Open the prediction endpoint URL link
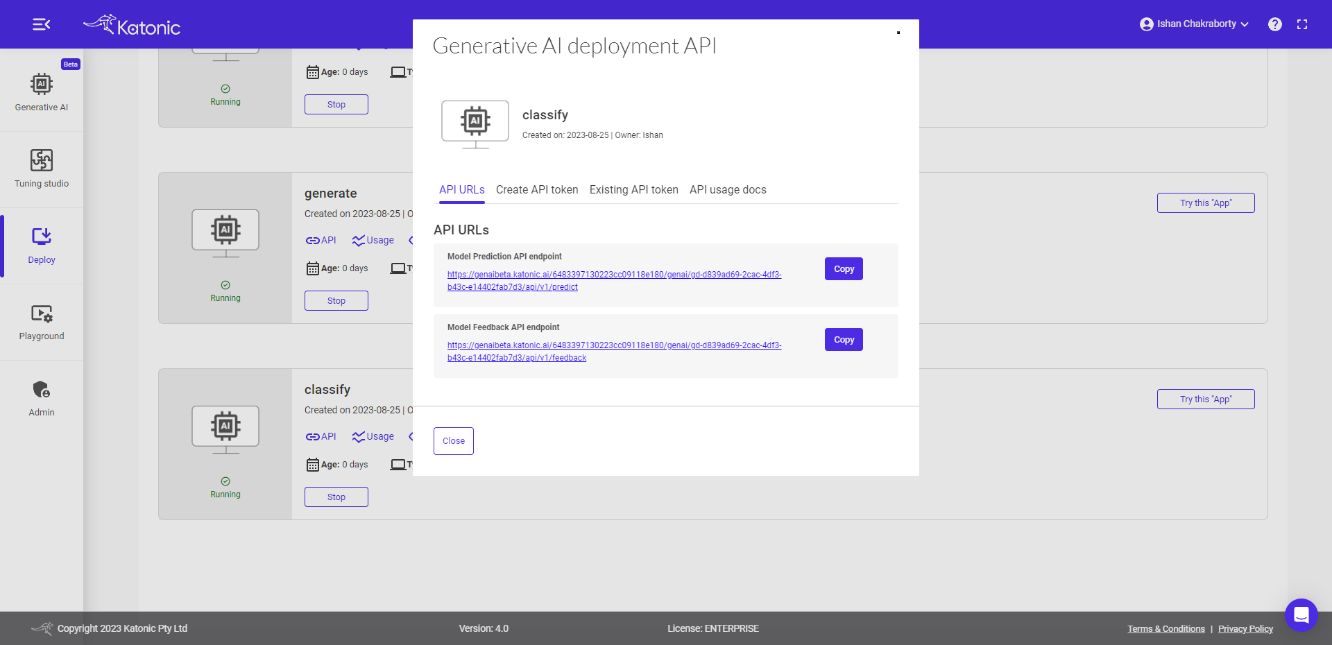The width and height of the screenshot is (1332, 645). coord(614,281)
